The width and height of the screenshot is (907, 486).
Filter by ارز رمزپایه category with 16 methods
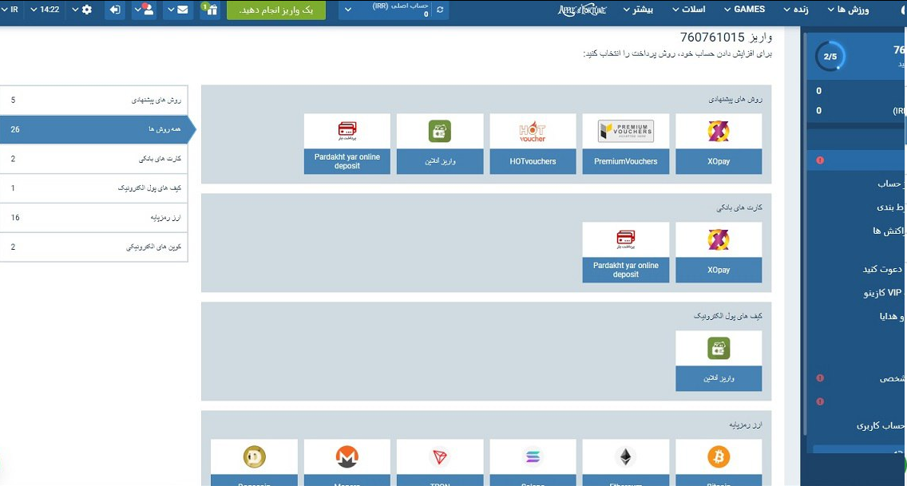click(93, 217)
